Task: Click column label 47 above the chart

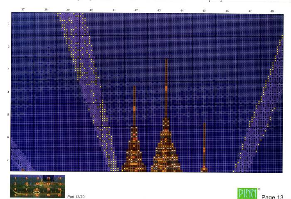Action: [x=250, y=11]
